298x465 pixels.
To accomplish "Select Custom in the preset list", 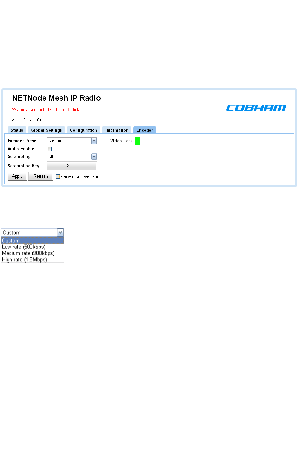I will [32, 241].
